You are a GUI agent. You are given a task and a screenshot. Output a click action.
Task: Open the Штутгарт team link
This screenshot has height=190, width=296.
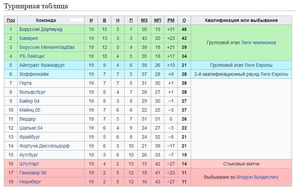pyautogui.click(x=29, y=164)
